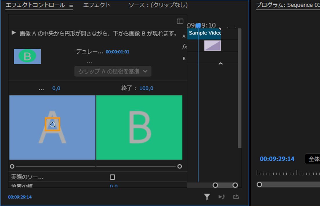Click the filter icon at panel bottom

[207, 197]
